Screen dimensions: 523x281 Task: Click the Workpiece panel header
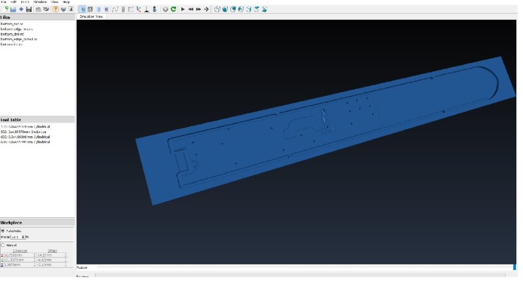[x=37, y=223]
